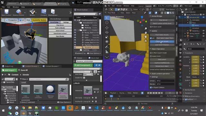Open Tool properties tab icon in Blender

[x=180, y=45]
